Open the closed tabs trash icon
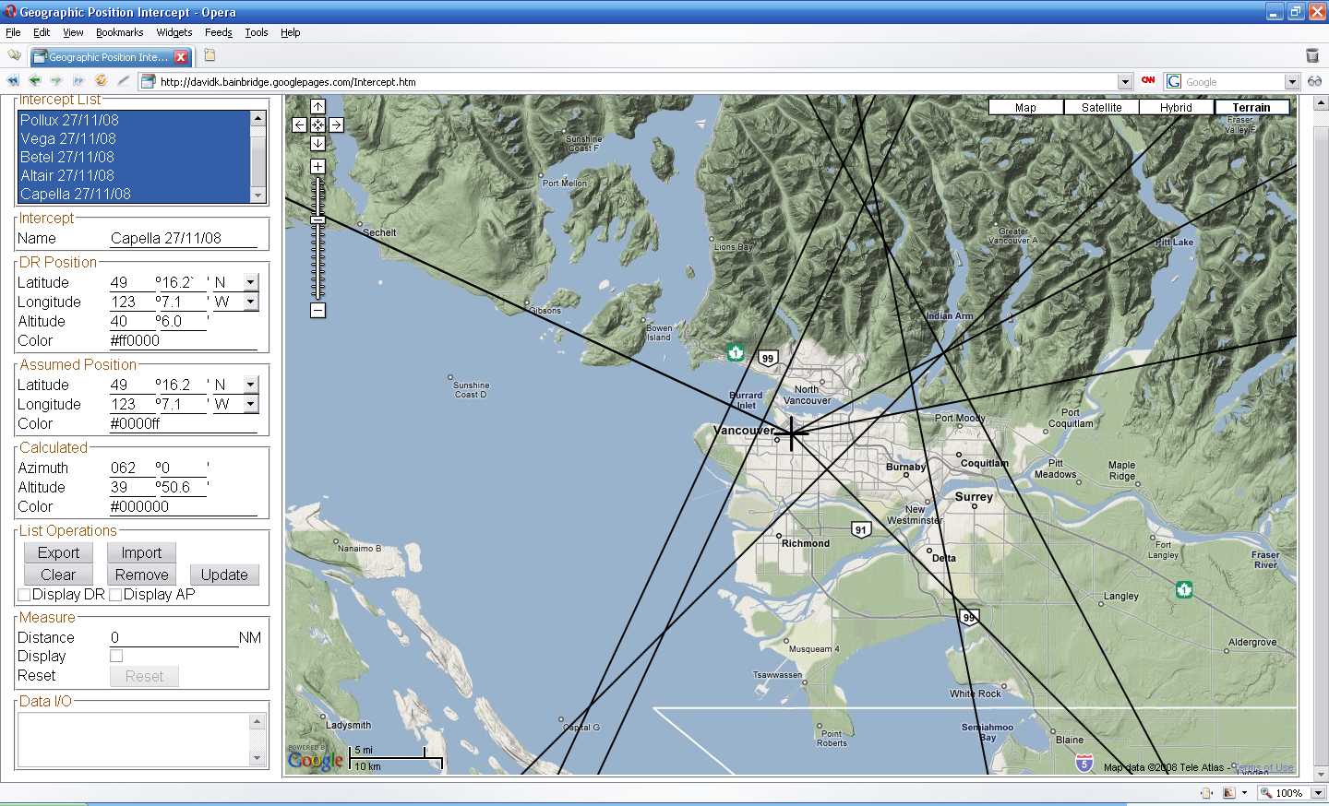 (1311, 56)
